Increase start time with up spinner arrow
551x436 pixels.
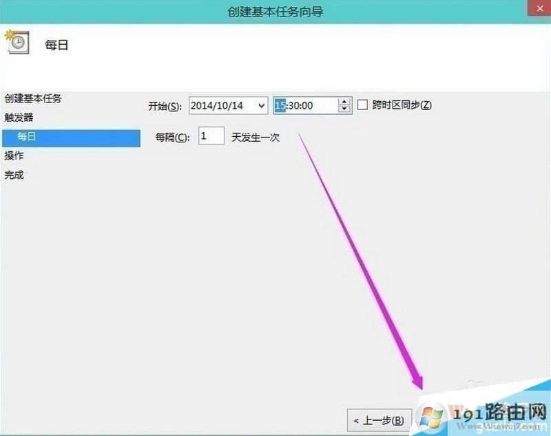[344, 102]
